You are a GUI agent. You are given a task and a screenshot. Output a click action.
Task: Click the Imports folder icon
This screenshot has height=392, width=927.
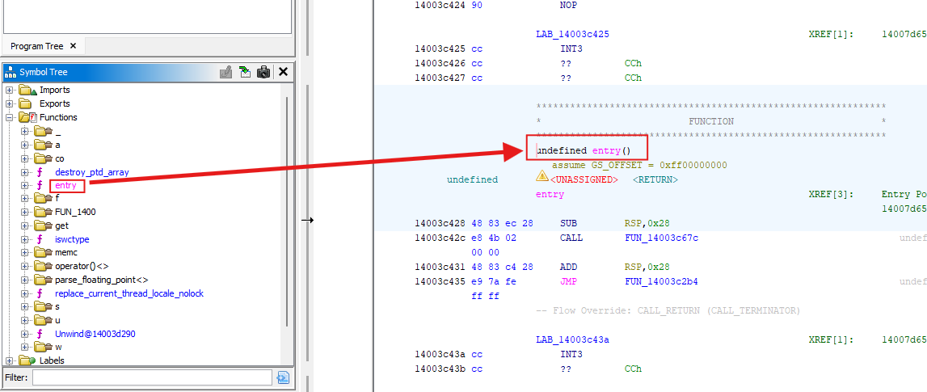[28, 90]
